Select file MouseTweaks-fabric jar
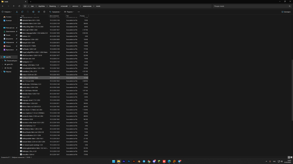The height and width of the screenshot is (164, 293). [x=54, y=132]
